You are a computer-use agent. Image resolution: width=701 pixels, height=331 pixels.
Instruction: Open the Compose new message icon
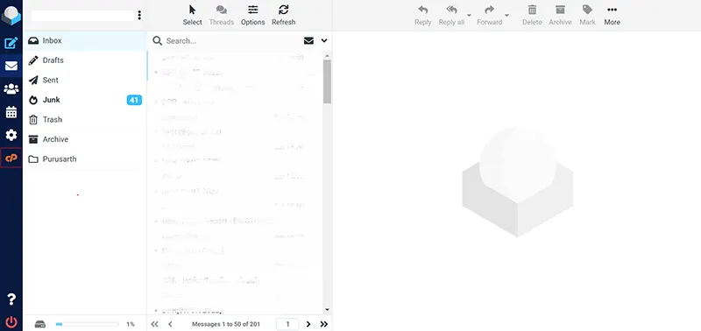(x=11, y=43)
